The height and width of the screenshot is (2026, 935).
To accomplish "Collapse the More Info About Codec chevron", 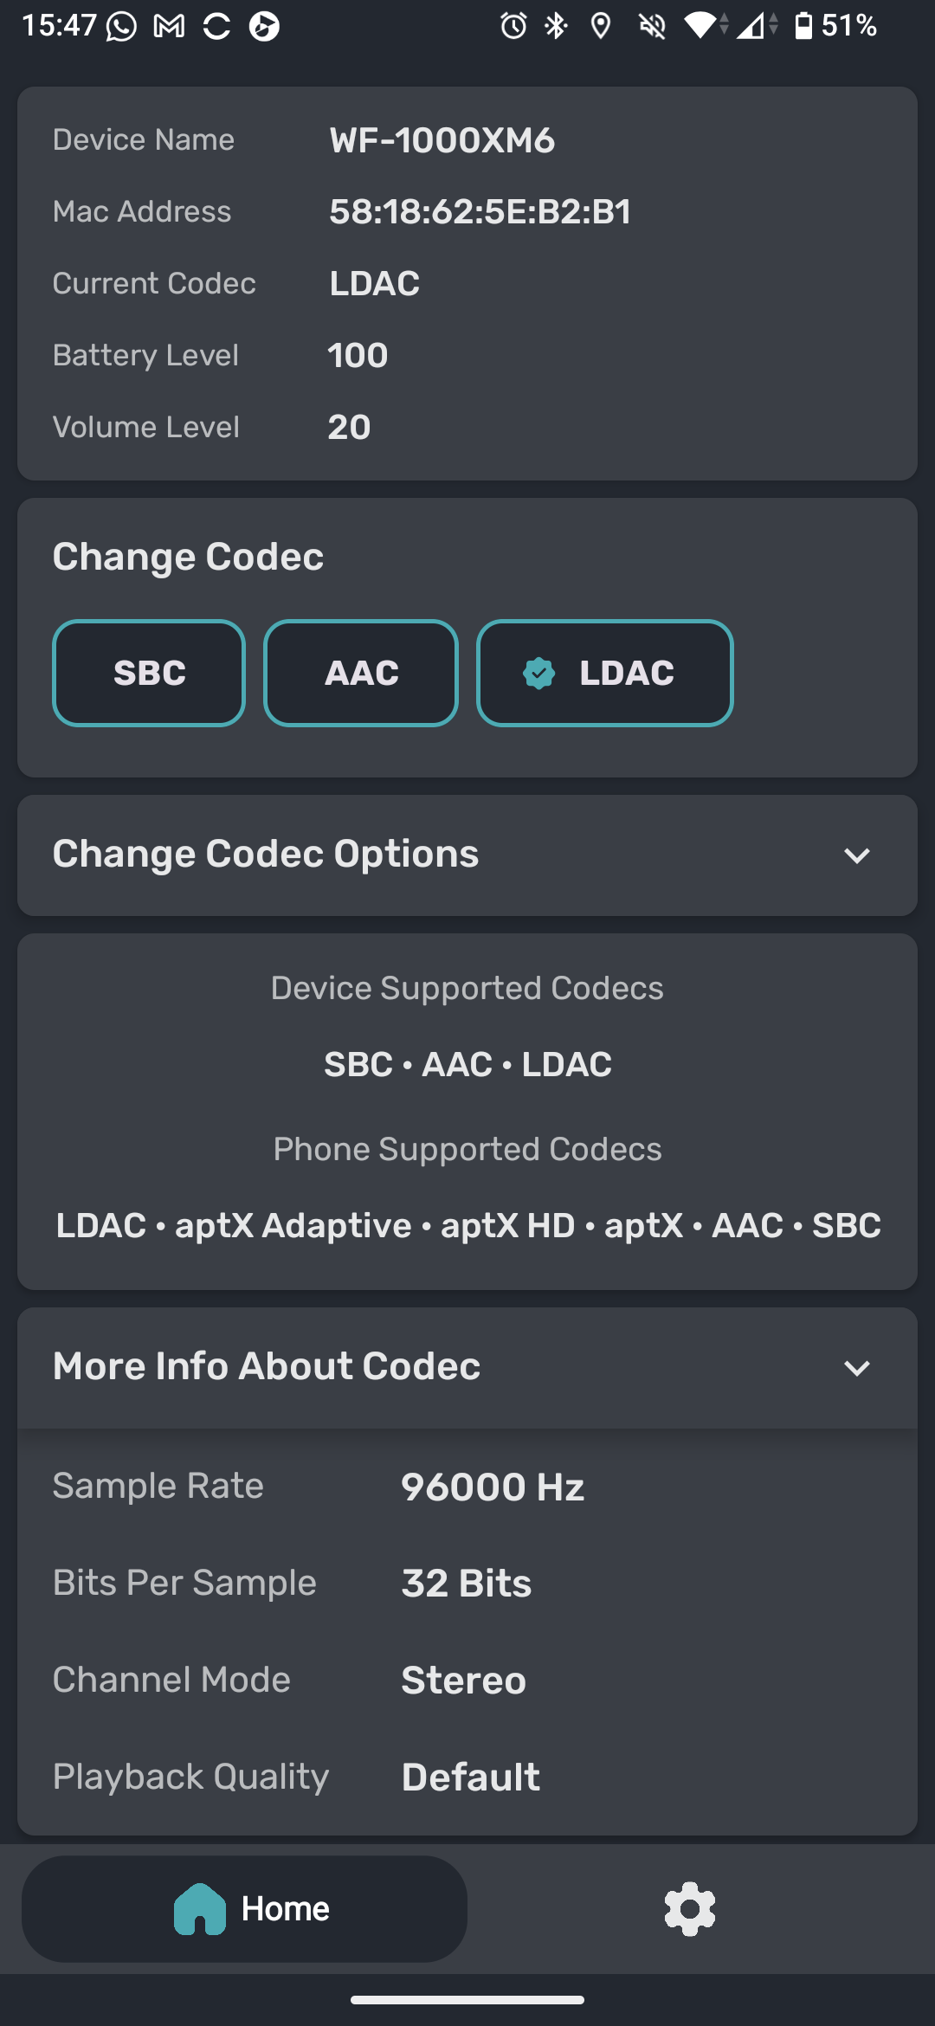I will [856, 1368].
